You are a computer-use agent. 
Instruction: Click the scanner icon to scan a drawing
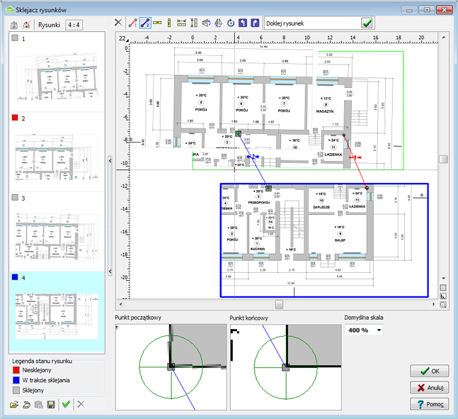click(27, 405)
